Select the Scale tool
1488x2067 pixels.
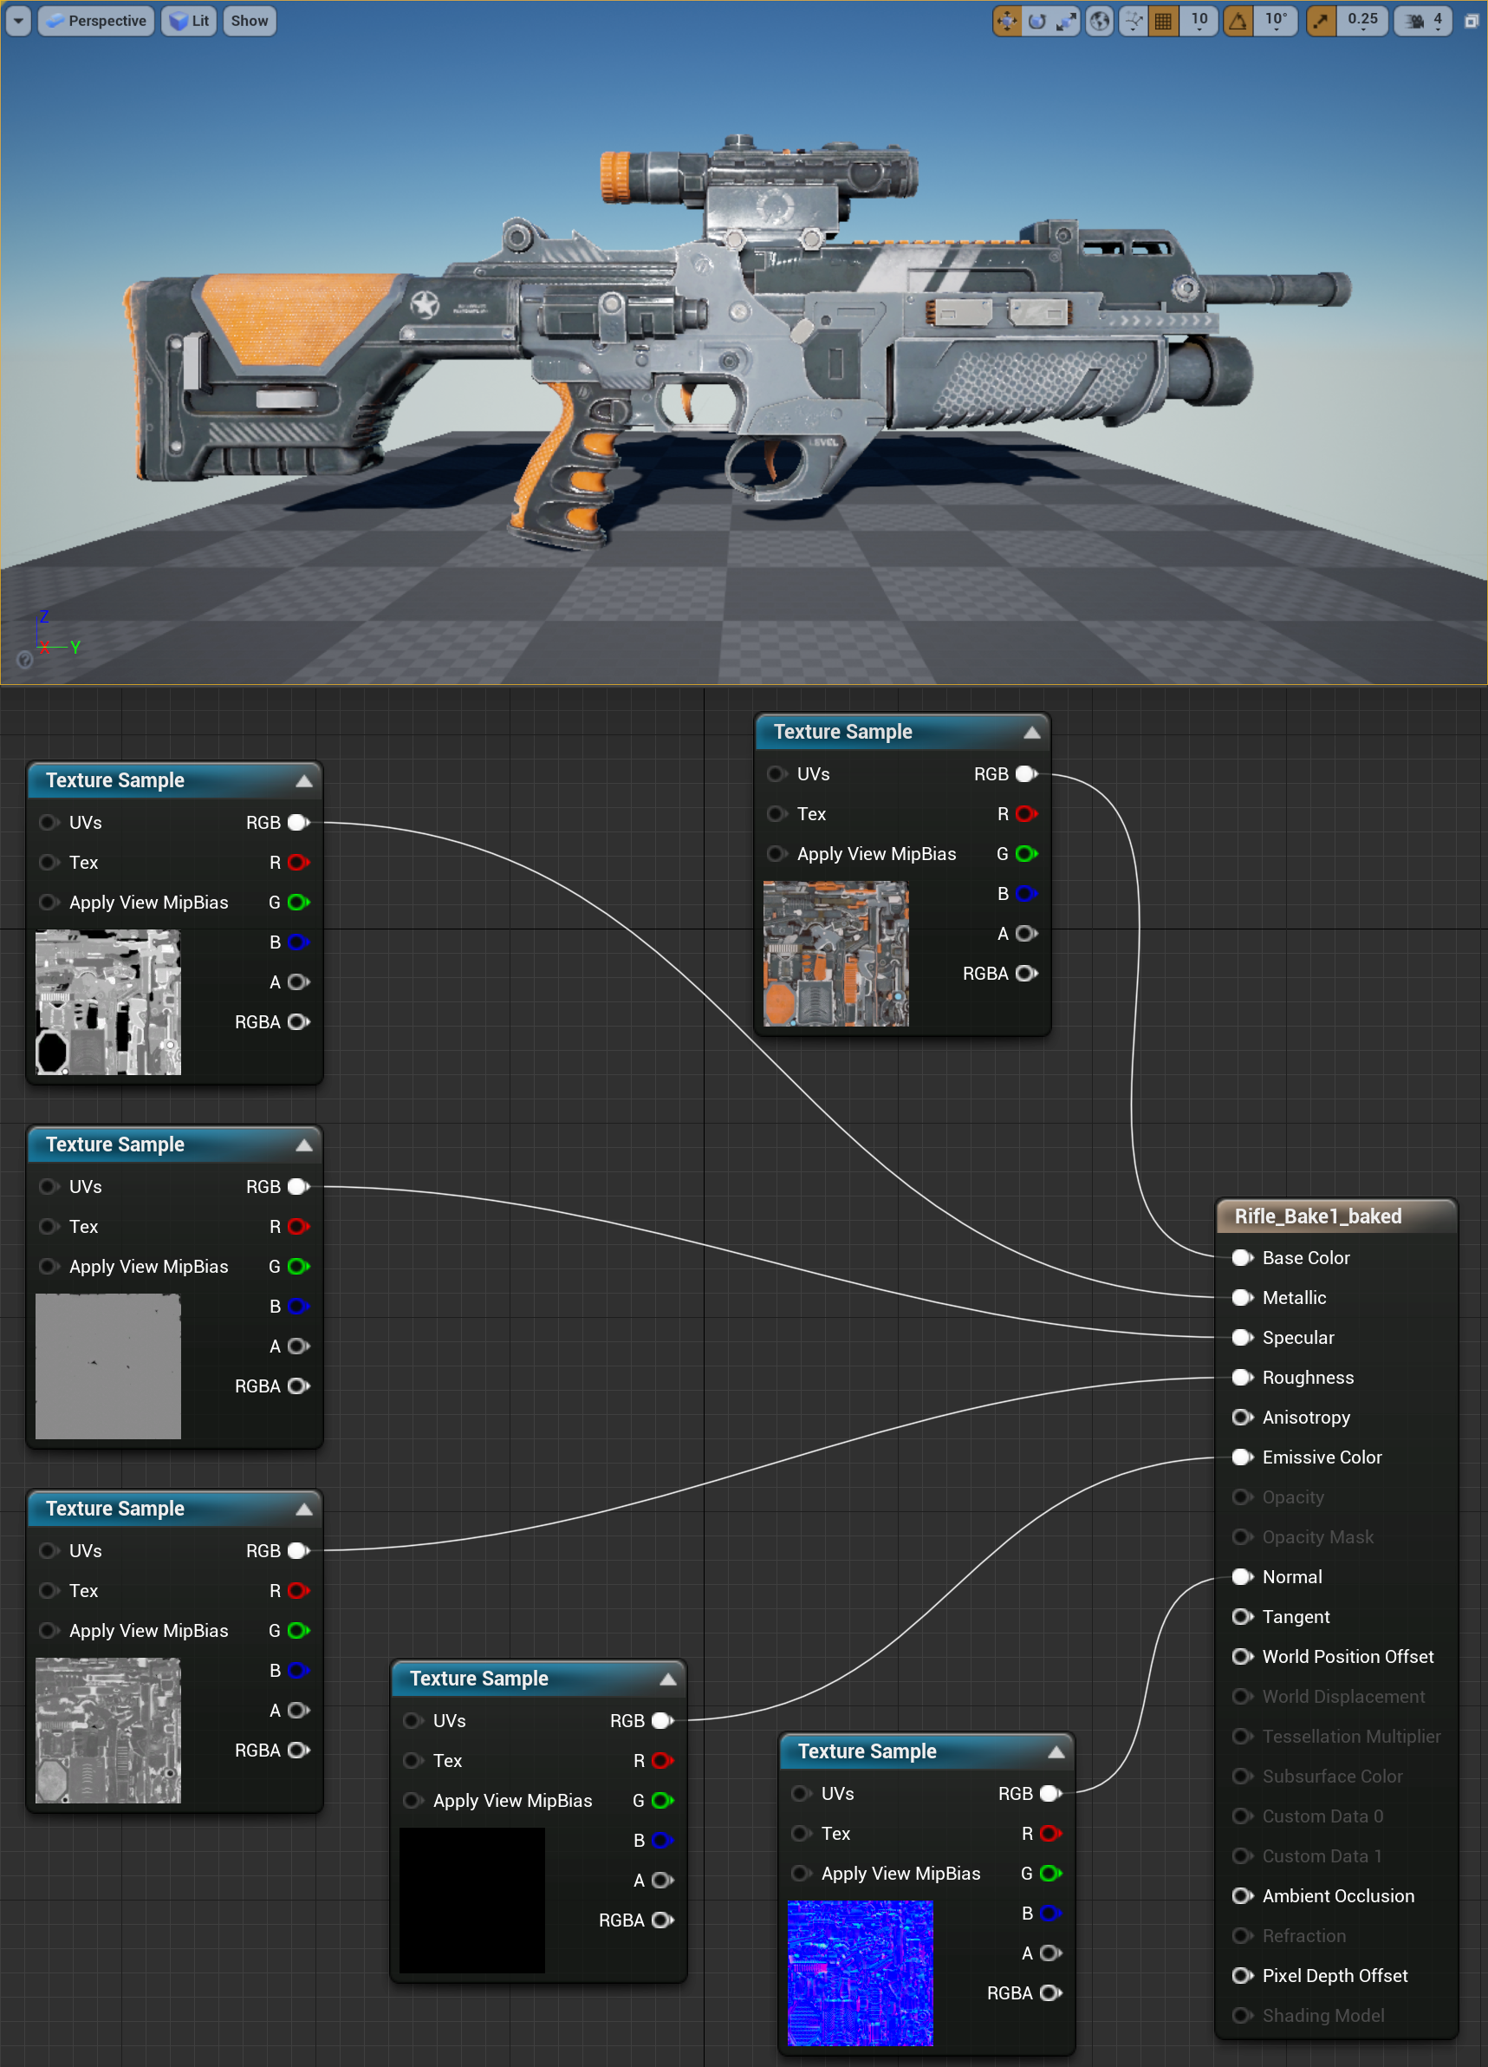(1067, 20)
